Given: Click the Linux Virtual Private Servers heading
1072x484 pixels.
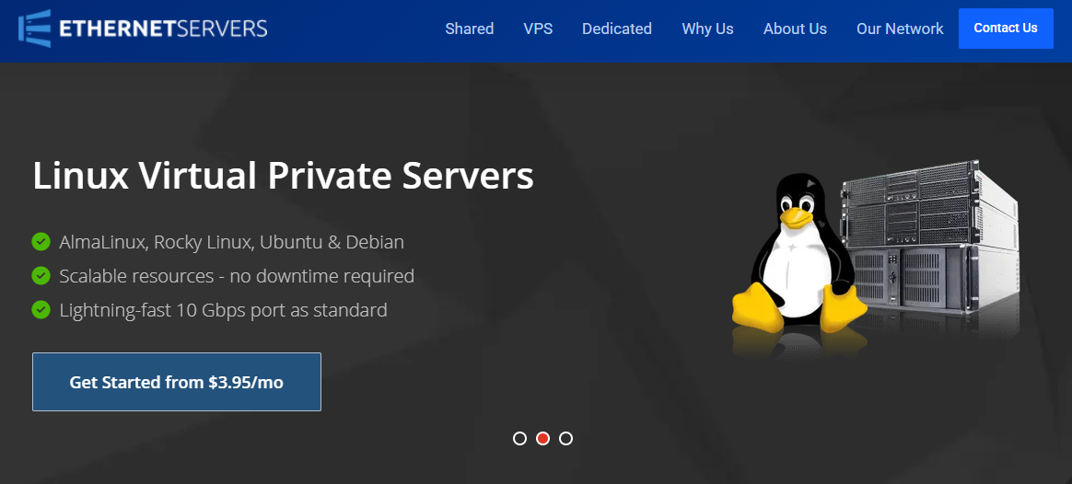Looking at the screenshot, I should click(283, 176).
